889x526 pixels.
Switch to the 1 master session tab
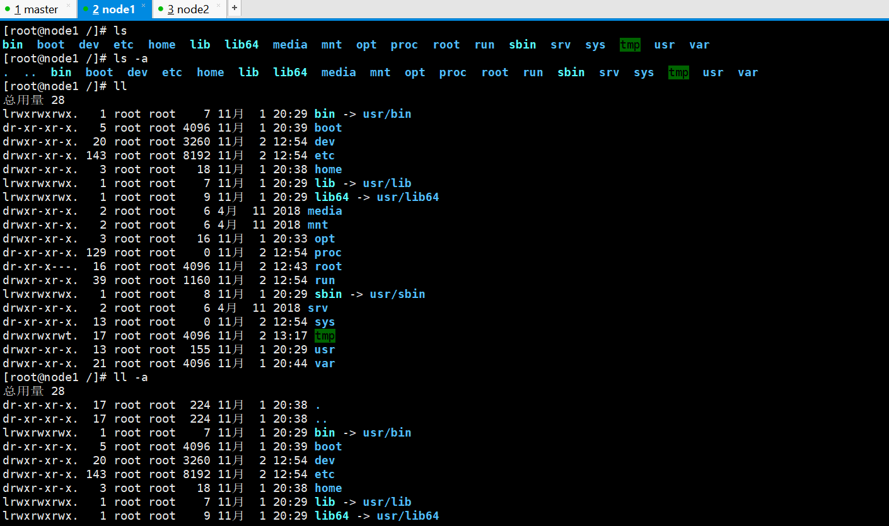click(x=38, y=9)
